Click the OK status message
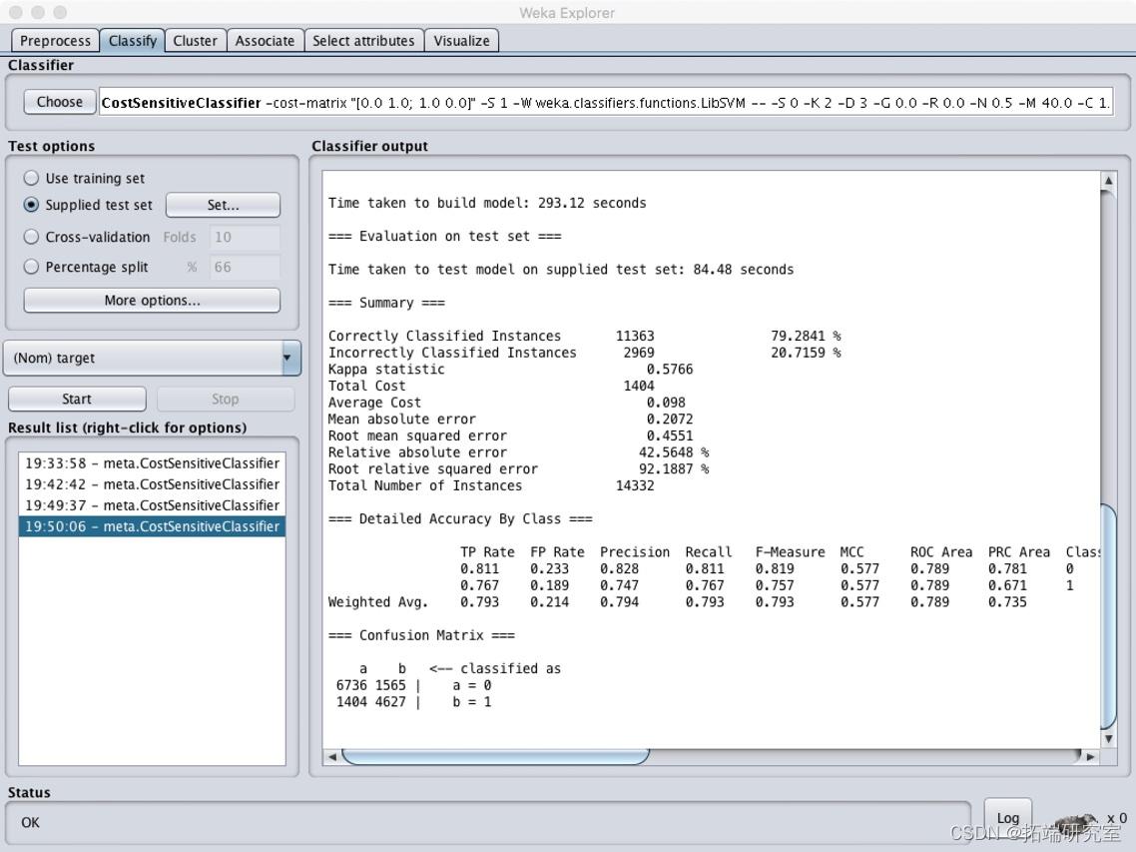This screenshot has width=1136, height=852. point(30,822)
